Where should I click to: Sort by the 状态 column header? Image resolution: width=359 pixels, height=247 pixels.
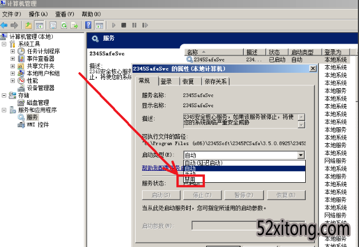(x=277, y=52)
